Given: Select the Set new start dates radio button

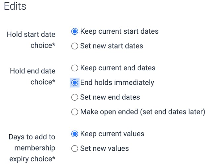Looking at the screenshot, I should (x=75, y=46).
